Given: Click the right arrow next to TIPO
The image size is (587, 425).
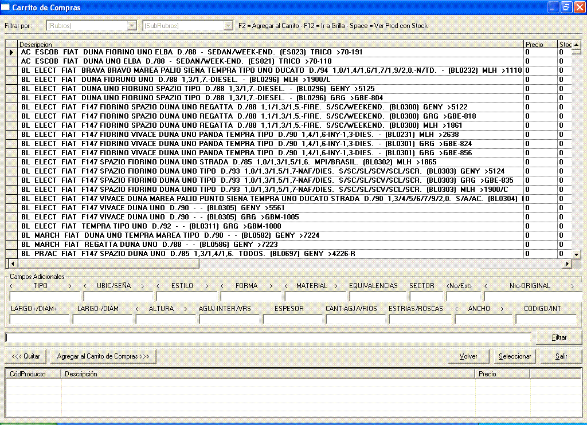Looking at the screenshot, I should [x=69, y=286].
